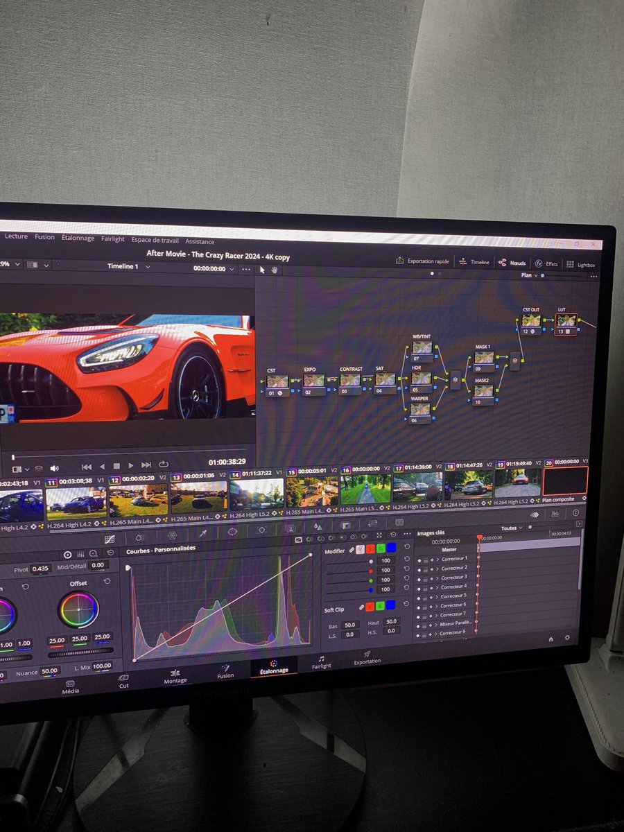Toggle the green channel in Modifier
Image resolution: width=624 pixels, height=832 pixels.
(x=381, y=549)
